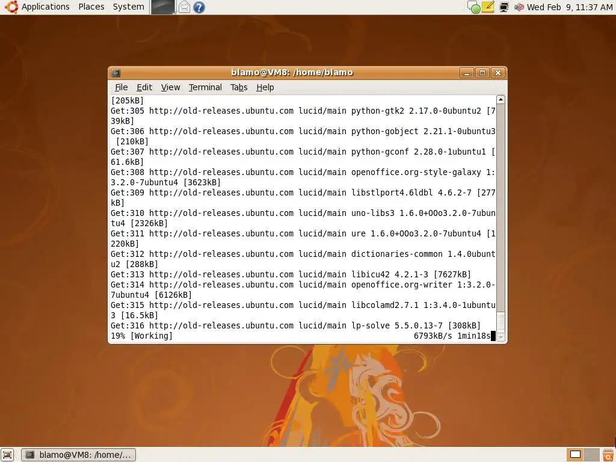Open the Terminal menu in the menu bar
This screenshot has height=462, width=616.
pyautogui.click(x=205, y=87)
